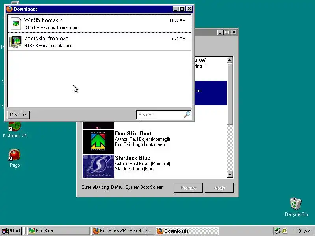Switch to BootSkins XP Firefox taskbar button
The height and width of the screenshot is (236, 315).
123,231
